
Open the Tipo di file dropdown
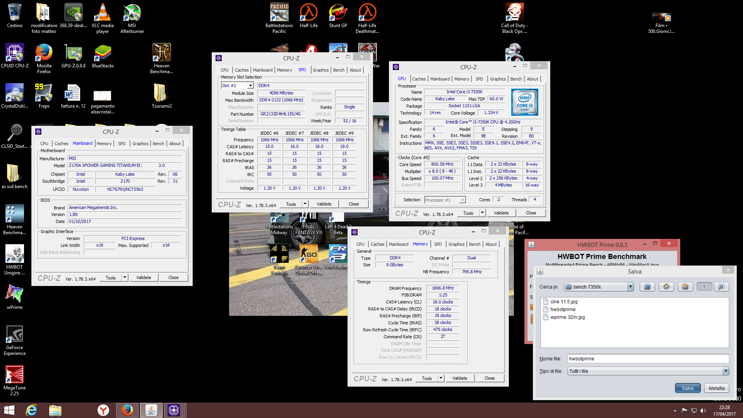click(726, 371)
